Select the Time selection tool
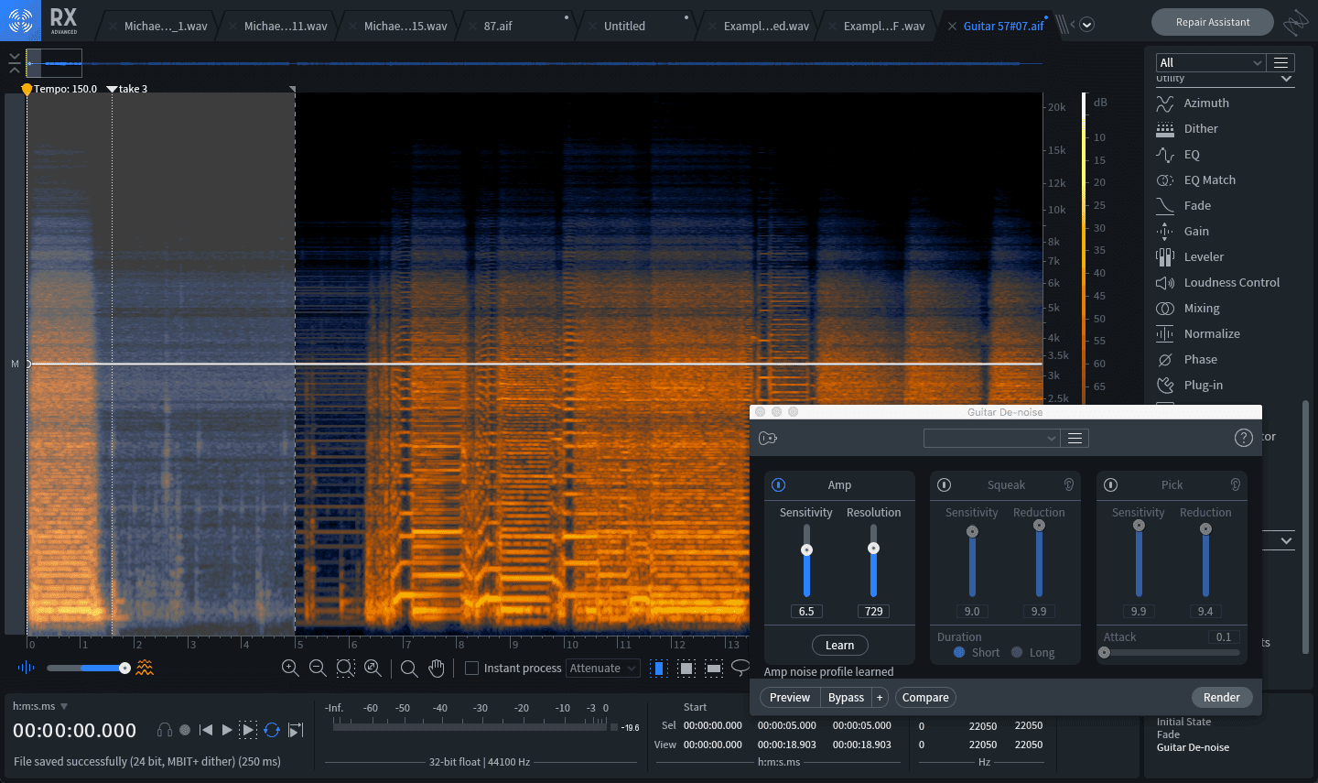 click(x=658, y=669)
